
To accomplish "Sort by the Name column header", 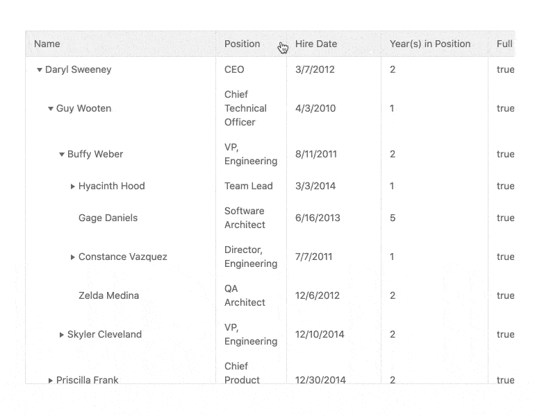I will pyautogui.click(x=47, y=44).
